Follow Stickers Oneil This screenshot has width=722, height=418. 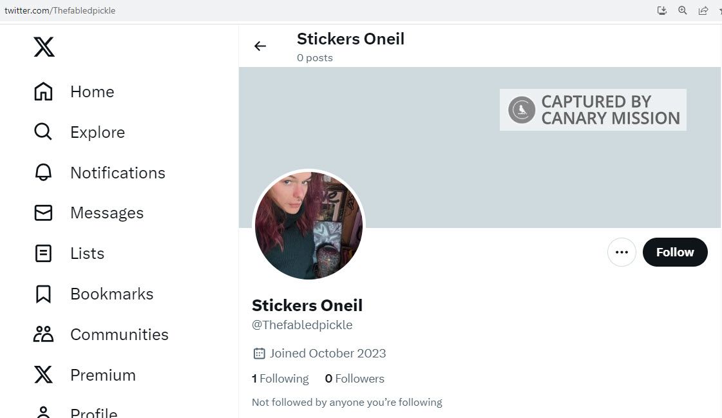675,252
